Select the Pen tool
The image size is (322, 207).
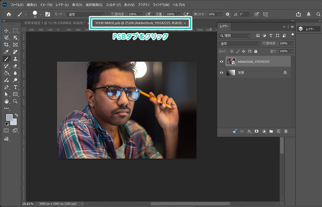6,87
